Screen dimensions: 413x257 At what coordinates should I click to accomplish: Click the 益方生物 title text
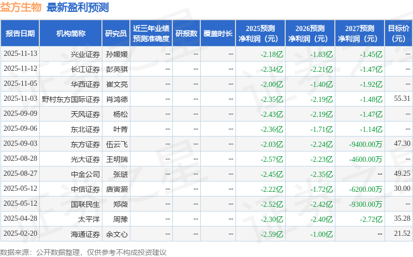coord(21,7)
